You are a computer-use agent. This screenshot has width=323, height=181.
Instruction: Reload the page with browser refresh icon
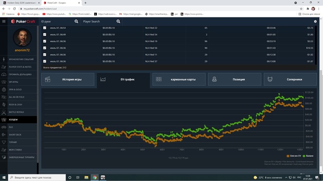[x=14, y=9]
